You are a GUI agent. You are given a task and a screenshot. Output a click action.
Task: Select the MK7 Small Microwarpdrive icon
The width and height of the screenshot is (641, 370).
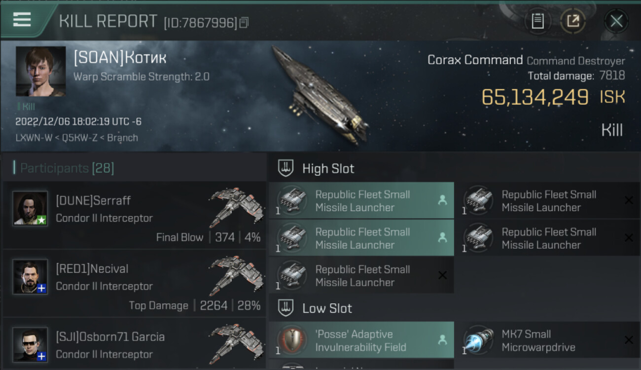coord(478,340)
